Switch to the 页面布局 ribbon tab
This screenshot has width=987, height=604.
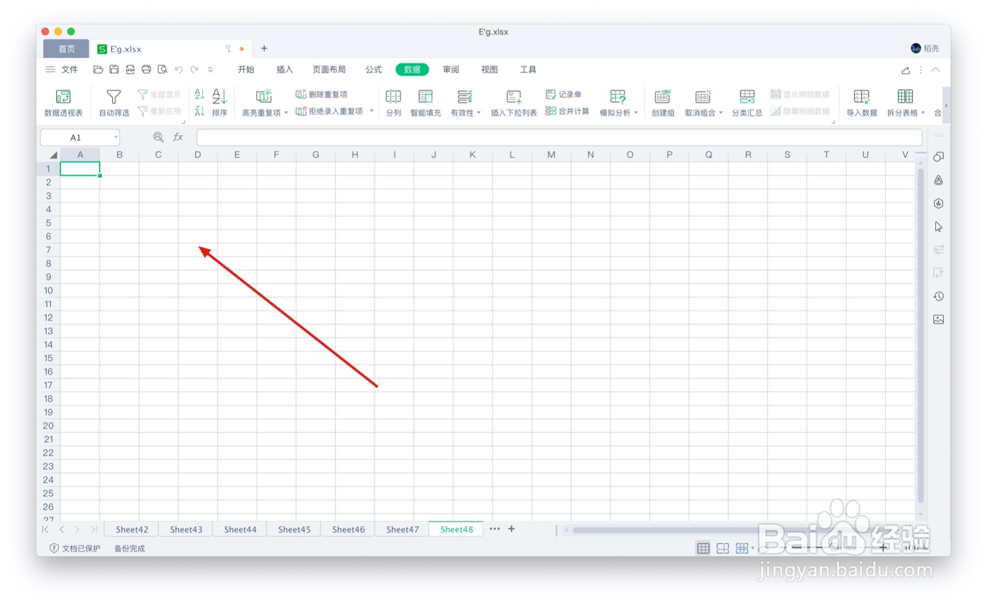point(329,70)
